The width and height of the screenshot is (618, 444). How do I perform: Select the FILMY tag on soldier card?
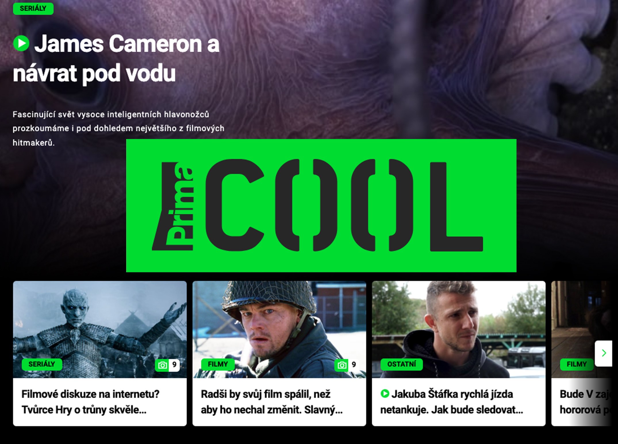(218, 364)
